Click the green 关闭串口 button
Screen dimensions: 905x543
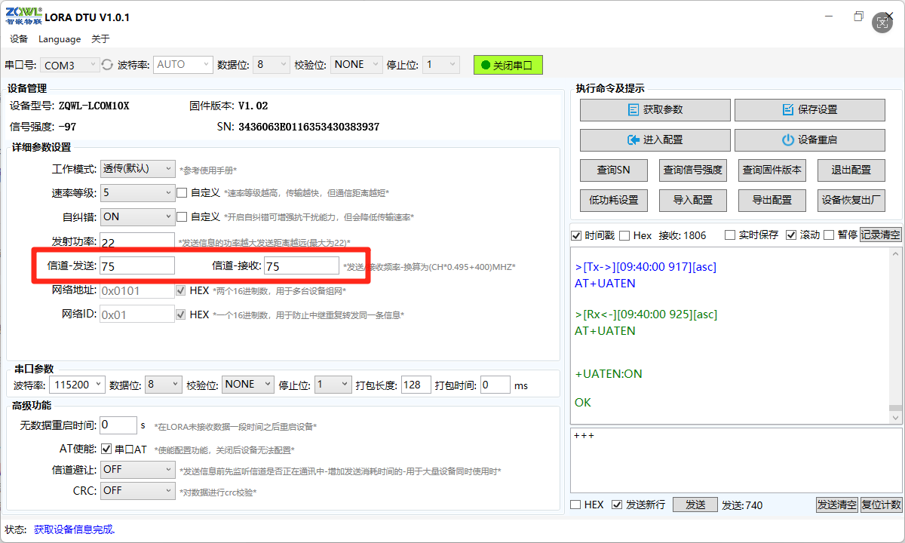(x=508, y=65)
